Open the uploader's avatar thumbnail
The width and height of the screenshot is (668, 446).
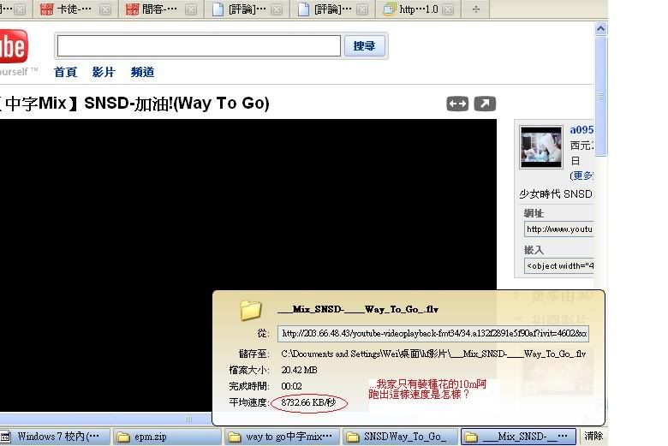(541, 146)
